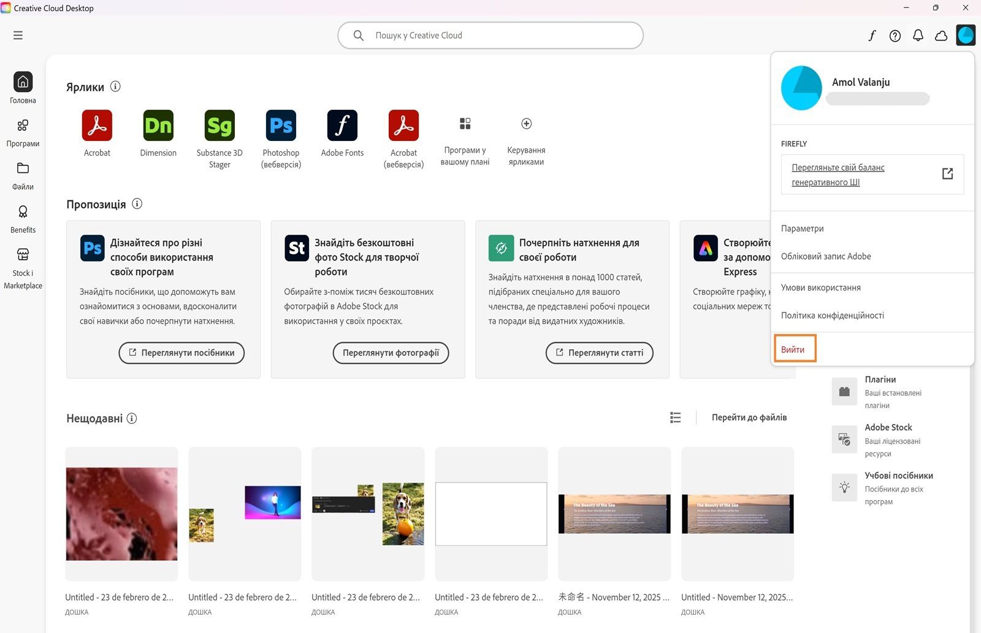Open Adobe Fonts icon in top bar

coord(872,36)
